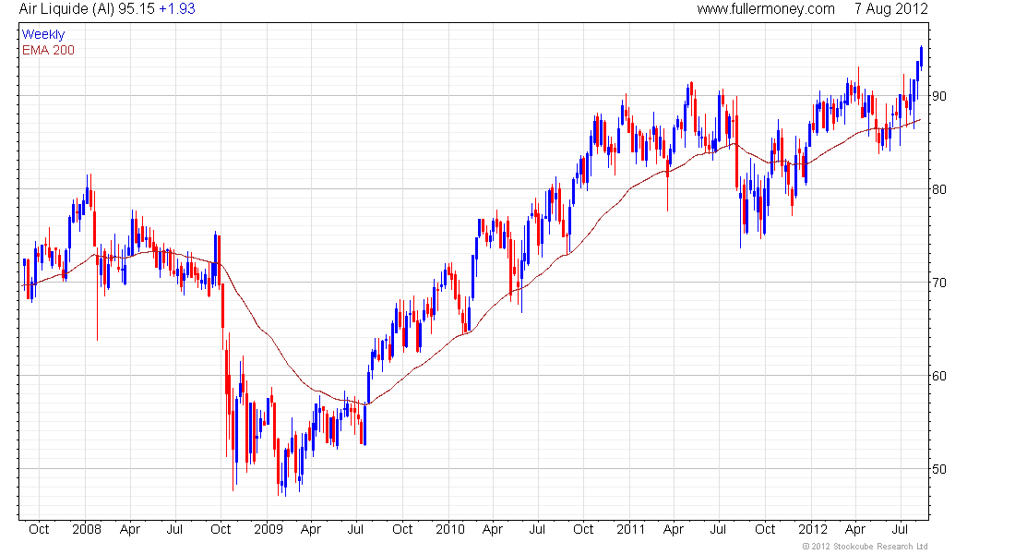The width and height of the screenshot is (1015, 554).
Task: Click the Air Liquide (AI) chart title
Action: [x=66, y=9]
